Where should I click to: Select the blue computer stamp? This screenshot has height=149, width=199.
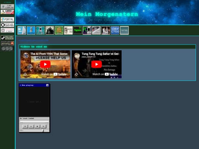tap(31, 31)
